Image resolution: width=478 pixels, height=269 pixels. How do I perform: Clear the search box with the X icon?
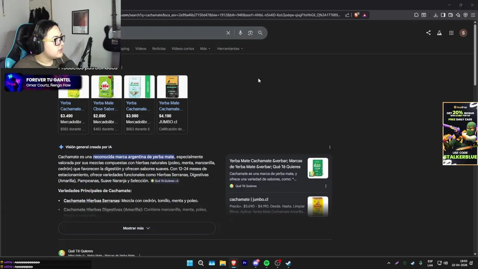228,33
